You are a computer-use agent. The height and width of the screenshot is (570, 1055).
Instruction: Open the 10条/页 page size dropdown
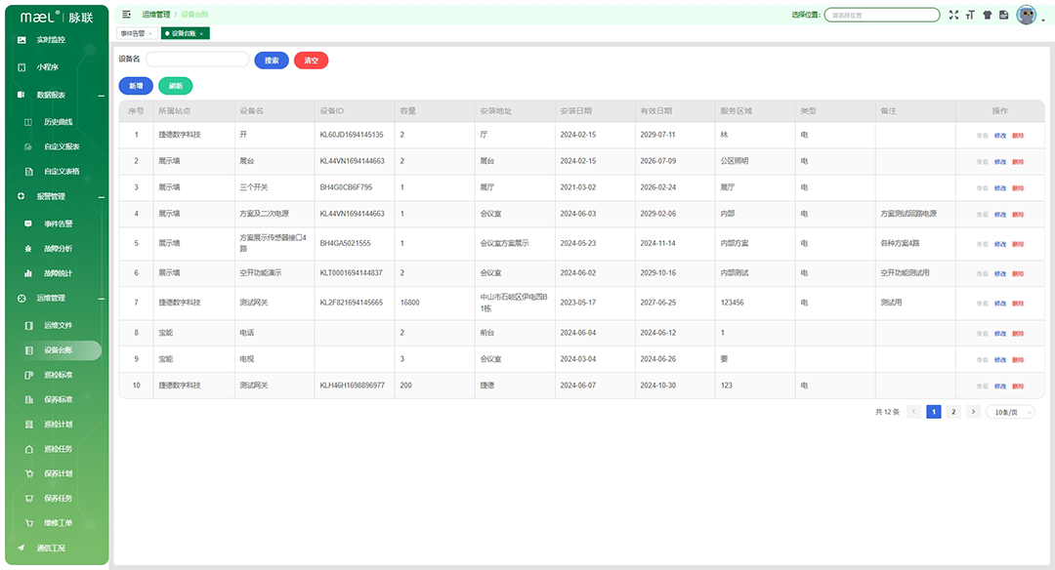(x=1010, y=412)
